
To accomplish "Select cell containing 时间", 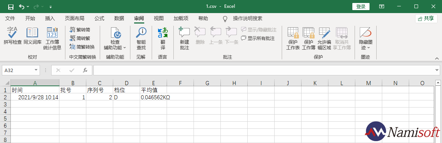I will tap(35, 90).
